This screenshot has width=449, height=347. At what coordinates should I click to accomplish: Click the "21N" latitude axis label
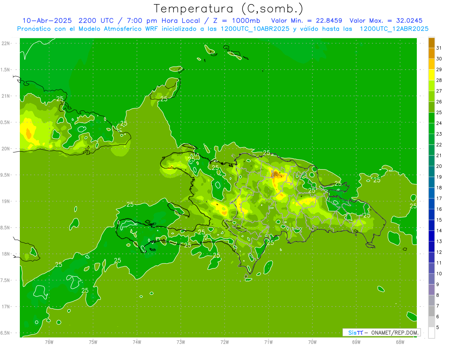6,96
